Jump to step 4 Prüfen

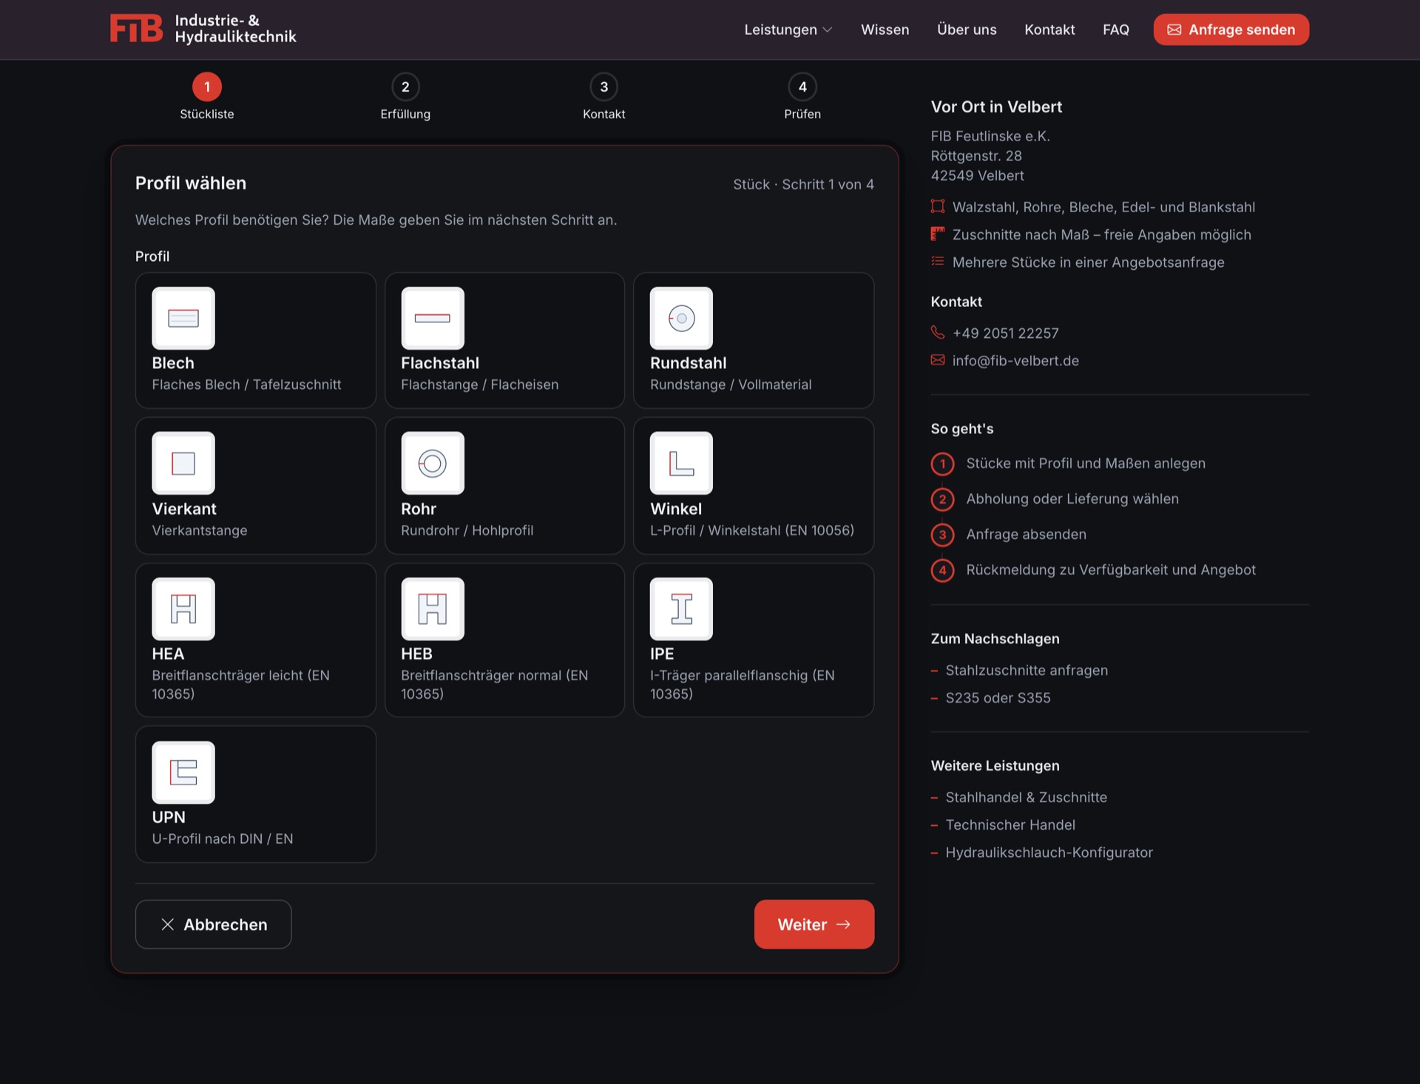click(802, 97)
